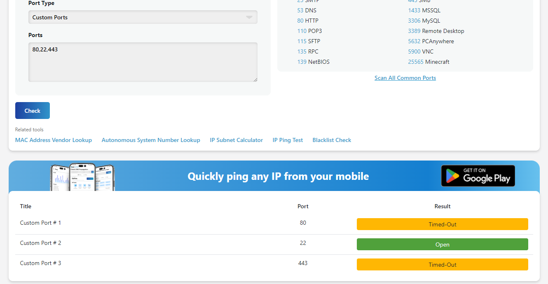Open the Port Type dropdown
The height and width of the screenshot is (284, 548).
click(x=143, y=17)
